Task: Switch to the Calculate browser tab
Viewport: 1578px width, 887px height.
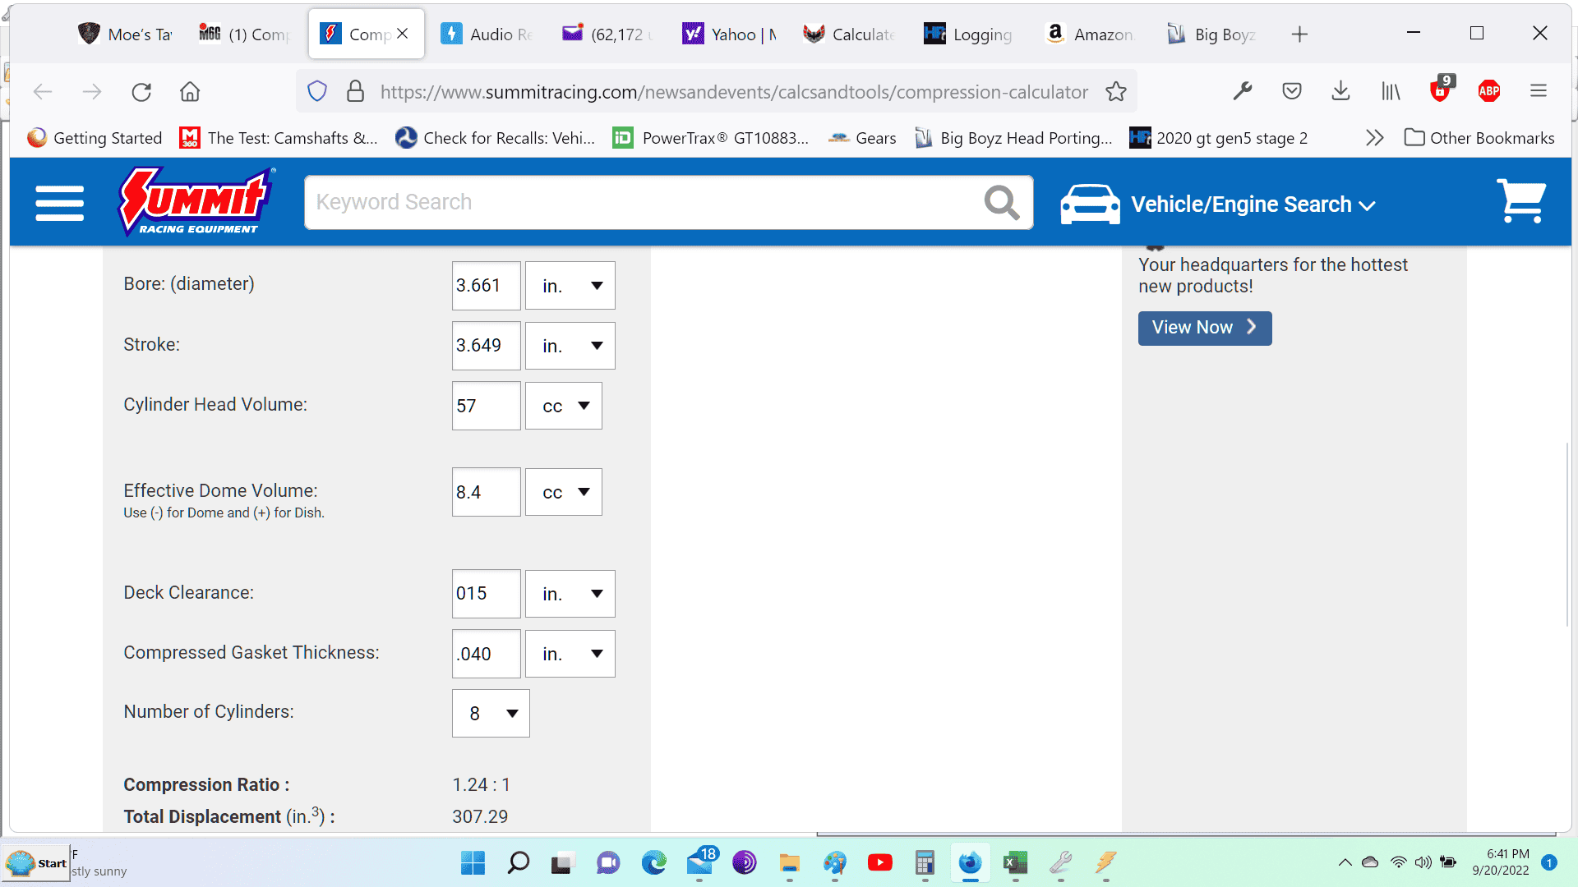Action: 850,34
